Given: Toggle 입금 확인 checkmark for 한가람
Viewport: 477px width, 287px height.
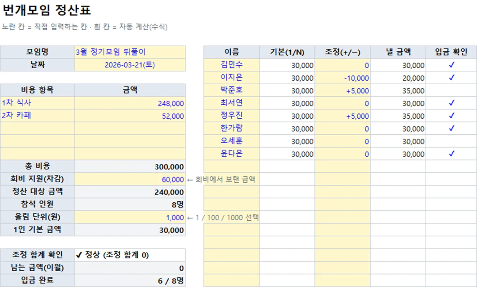Looking at the screenshot, I should [451, 129].
